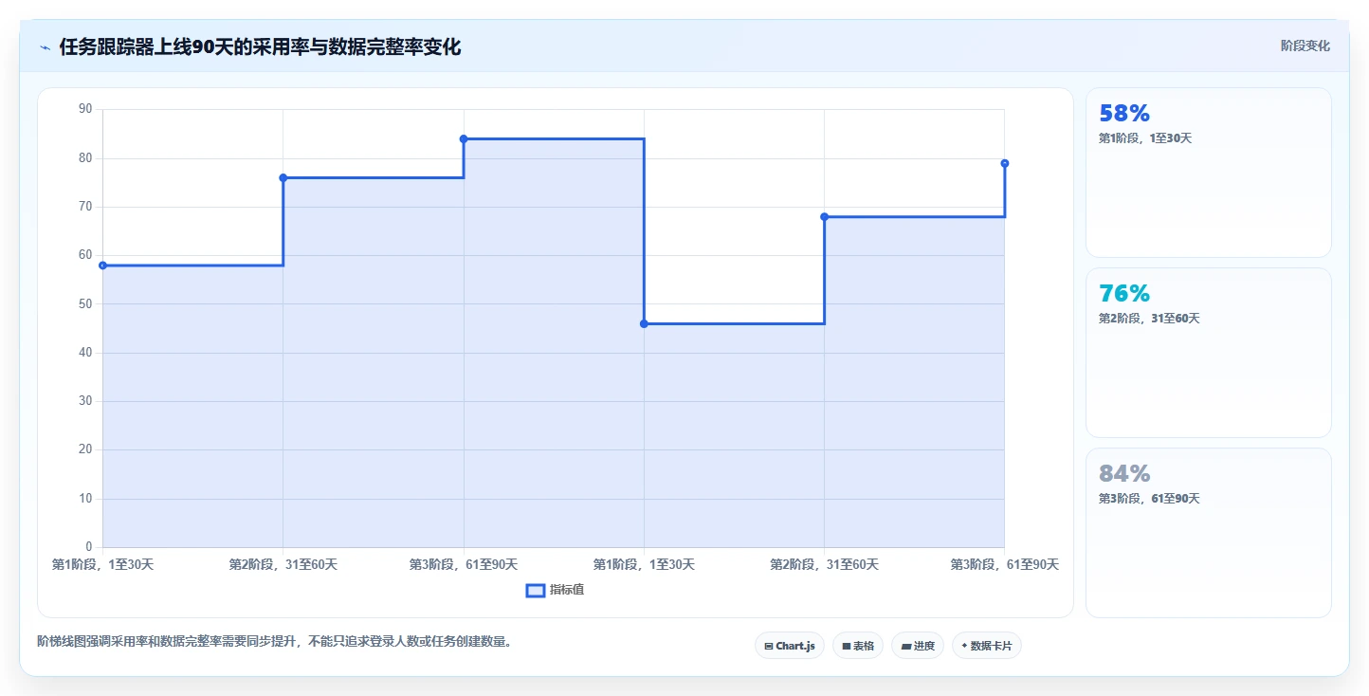Viewport: 1369px width, 696px height.
Task: Click the 58% figure in the summary card
Action: click(x=1124, y=114)
